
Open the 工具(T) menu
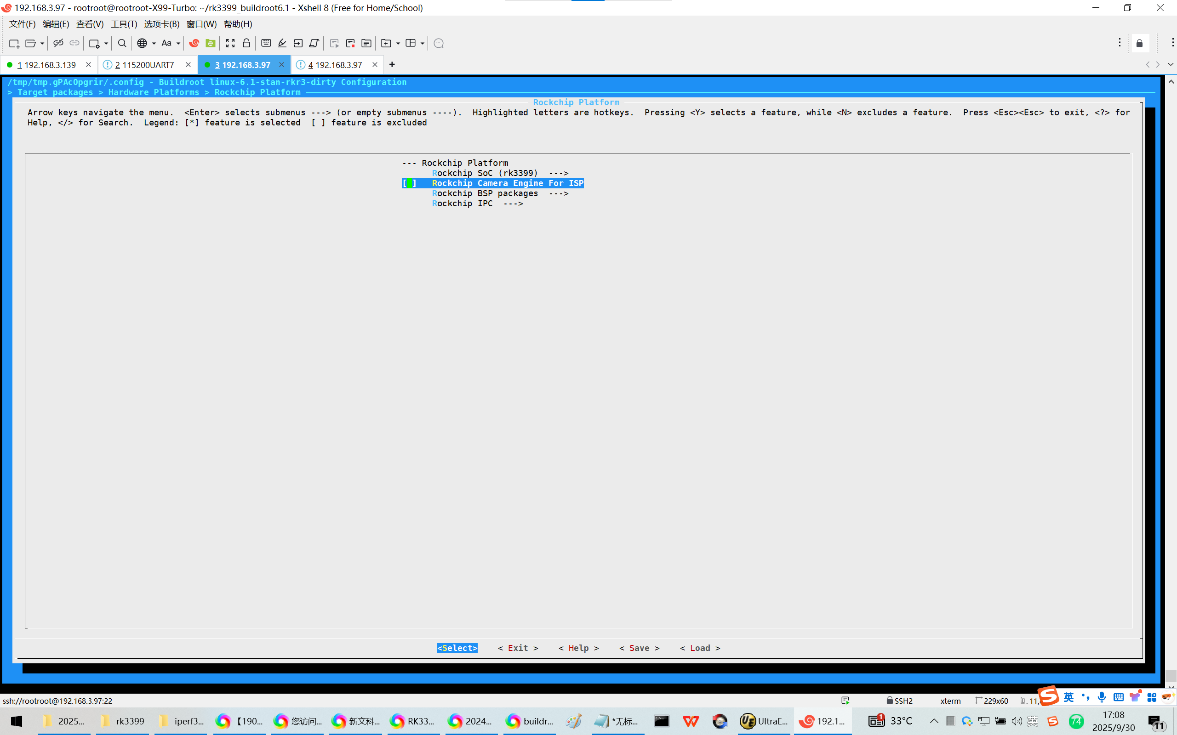click(124, 24)
